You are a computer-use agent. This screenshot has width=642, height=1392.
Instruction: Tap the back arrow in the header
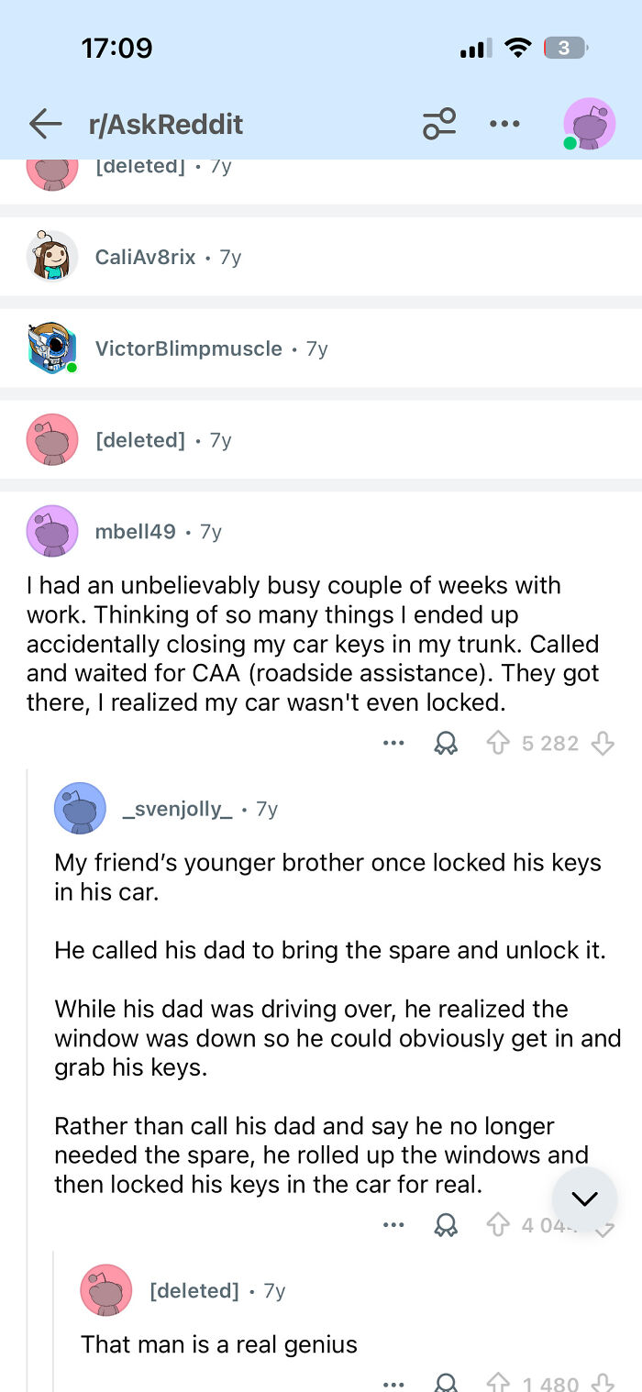click(x=45, y=124)
